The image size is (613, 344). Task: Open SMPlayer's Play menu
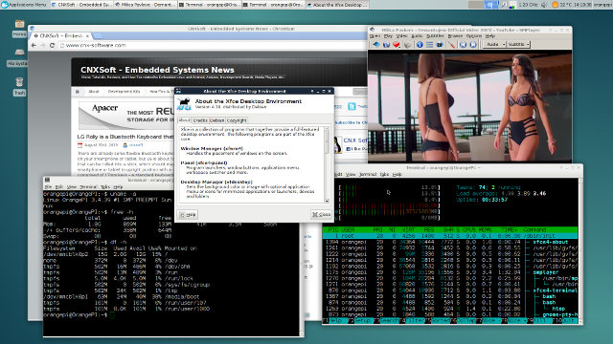coord(388,36)
